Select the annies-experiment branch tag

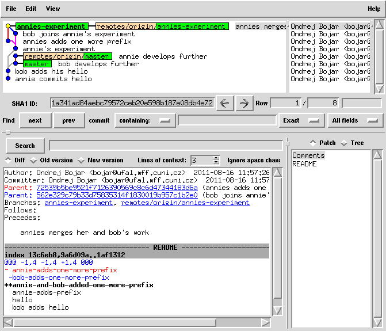click(x=51, y=26)
